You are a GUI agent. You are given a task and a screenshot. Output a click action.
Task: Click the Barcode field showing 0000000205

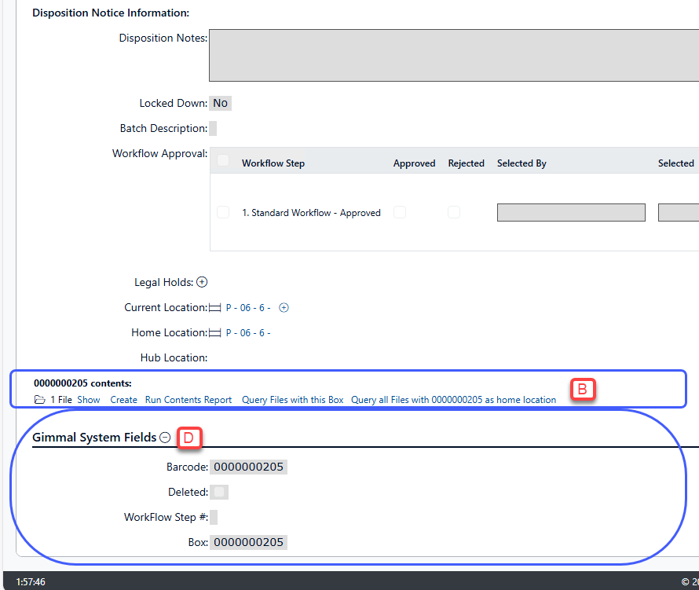[248, 467]
